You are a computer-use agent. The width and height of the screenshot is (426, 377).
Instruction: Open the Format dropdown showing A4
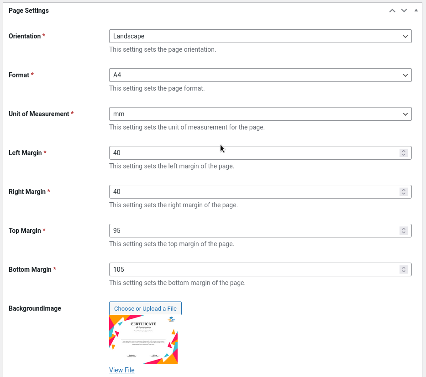click(260, 75)
